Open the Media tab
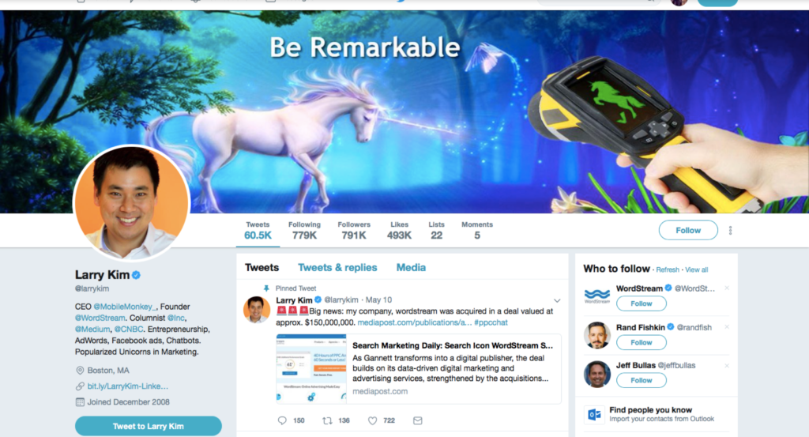This screenshot has width=809, height=437. (x=411, y=267)
